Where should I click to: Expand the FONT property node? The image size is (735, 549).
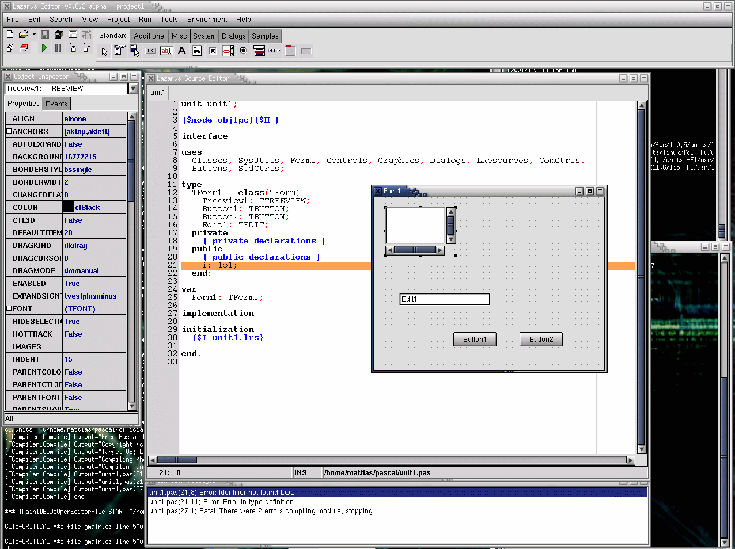[9, 308]
